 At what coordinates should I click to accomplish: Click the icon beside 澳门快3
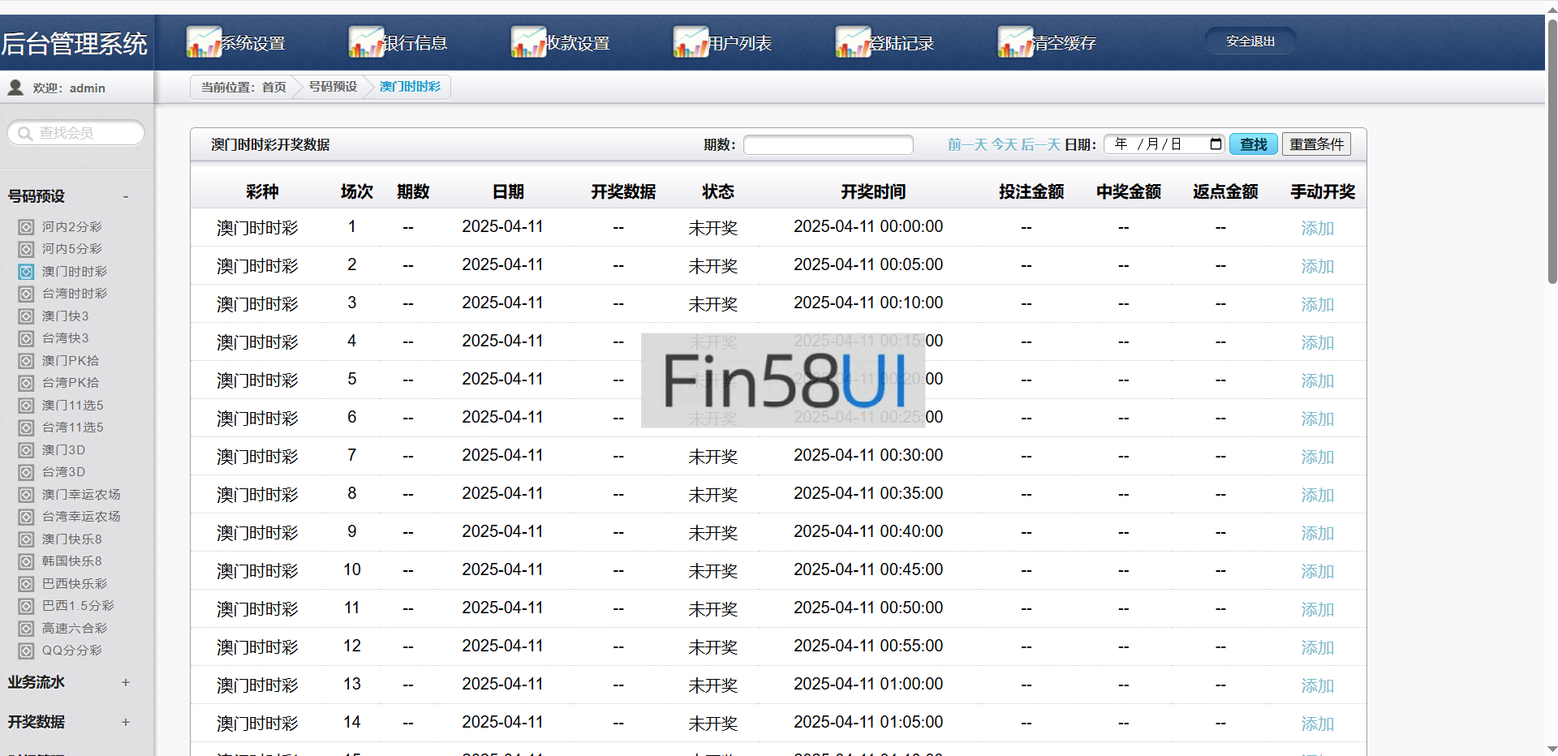26,316
